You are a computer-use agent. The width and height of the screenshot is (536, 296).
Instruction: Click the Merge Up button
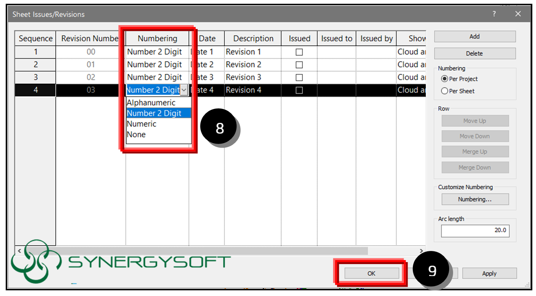pyautogui.click(x=475, y=152)
